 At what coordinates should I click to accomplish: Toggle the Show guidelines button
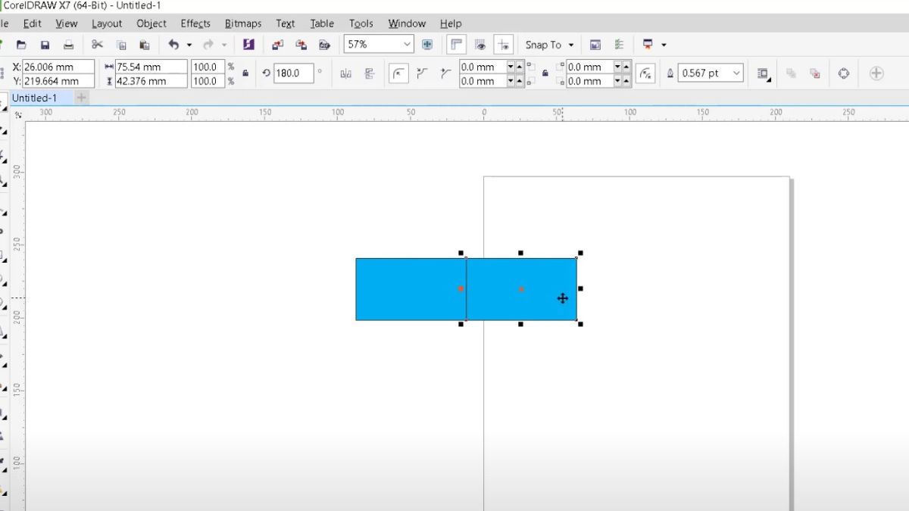503,45
